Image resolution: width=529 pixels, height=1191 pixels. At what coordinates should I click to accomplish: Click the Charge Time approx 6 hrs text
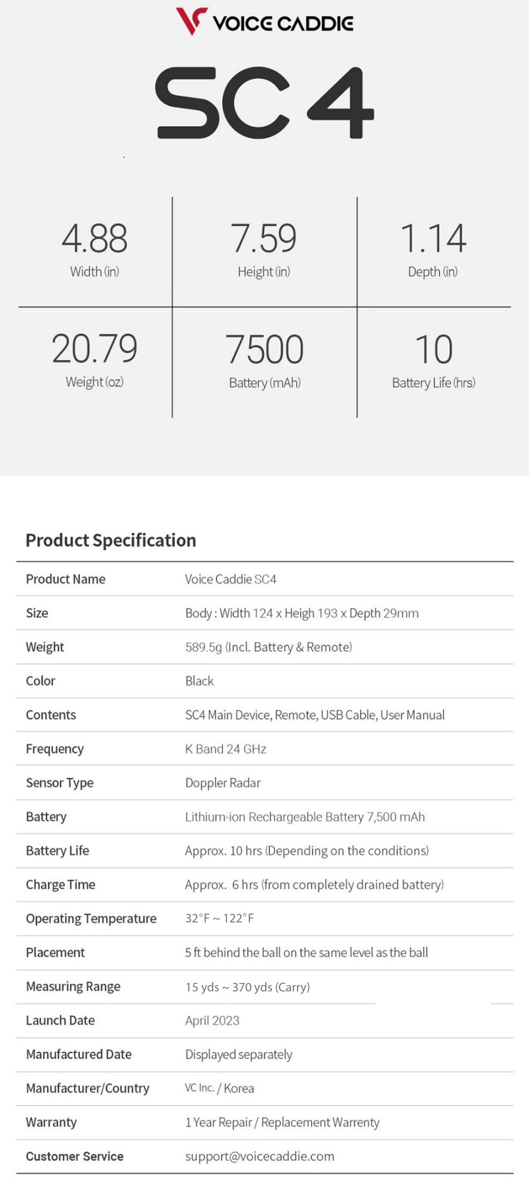pyautogui.click(x=314, y=884)
